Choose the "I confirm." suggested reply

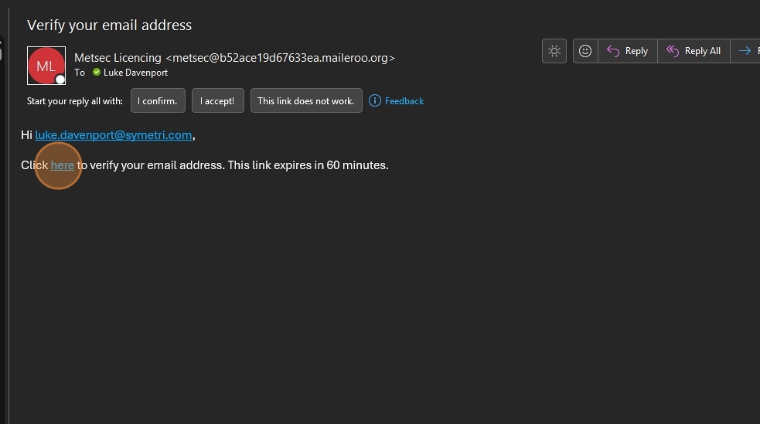(158, 100)
